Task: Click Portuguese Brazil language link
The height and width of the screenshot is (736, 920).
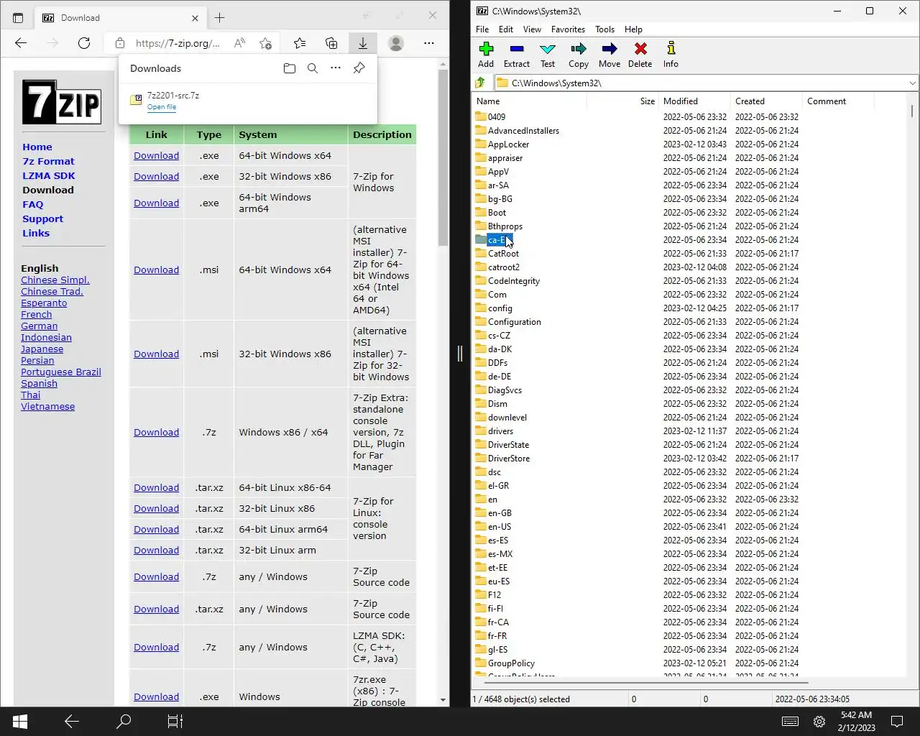Action: point(61,372)
